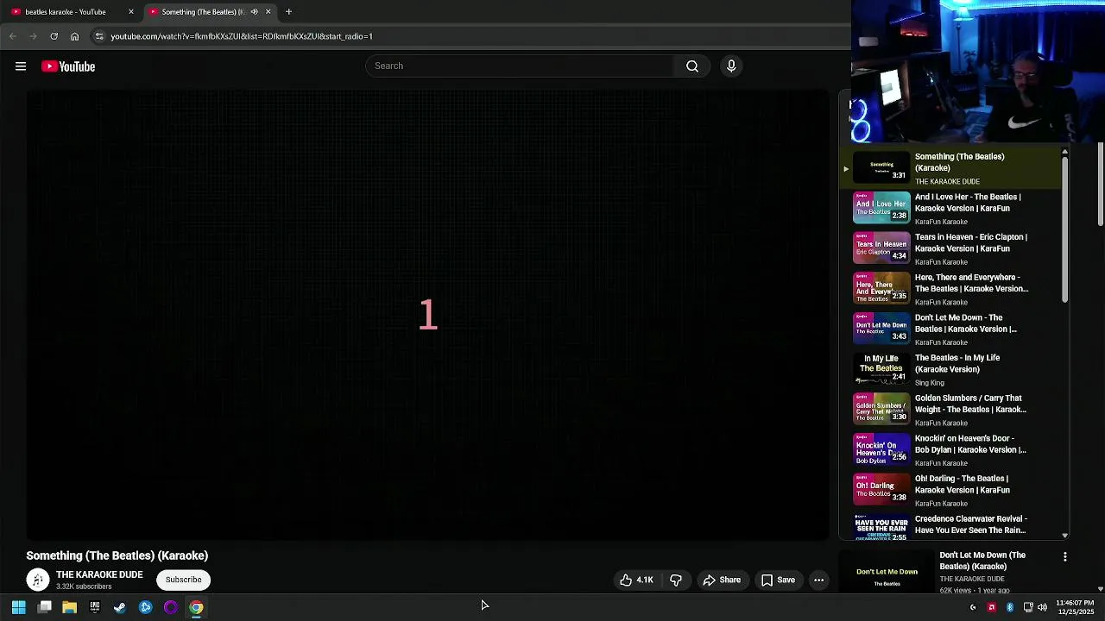Open THE KARAOKE DUDE channel name link
The width and height of the screenshot is (1105, 621).
coord(99,574)
